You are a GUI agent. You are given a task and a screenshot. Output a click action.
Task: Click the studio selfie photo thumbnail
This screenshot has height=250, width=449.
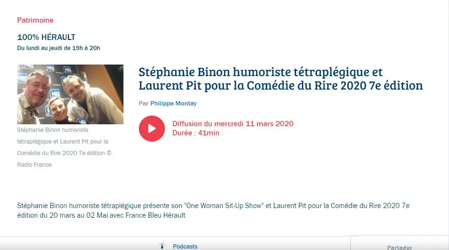click(x=70, y=94)
